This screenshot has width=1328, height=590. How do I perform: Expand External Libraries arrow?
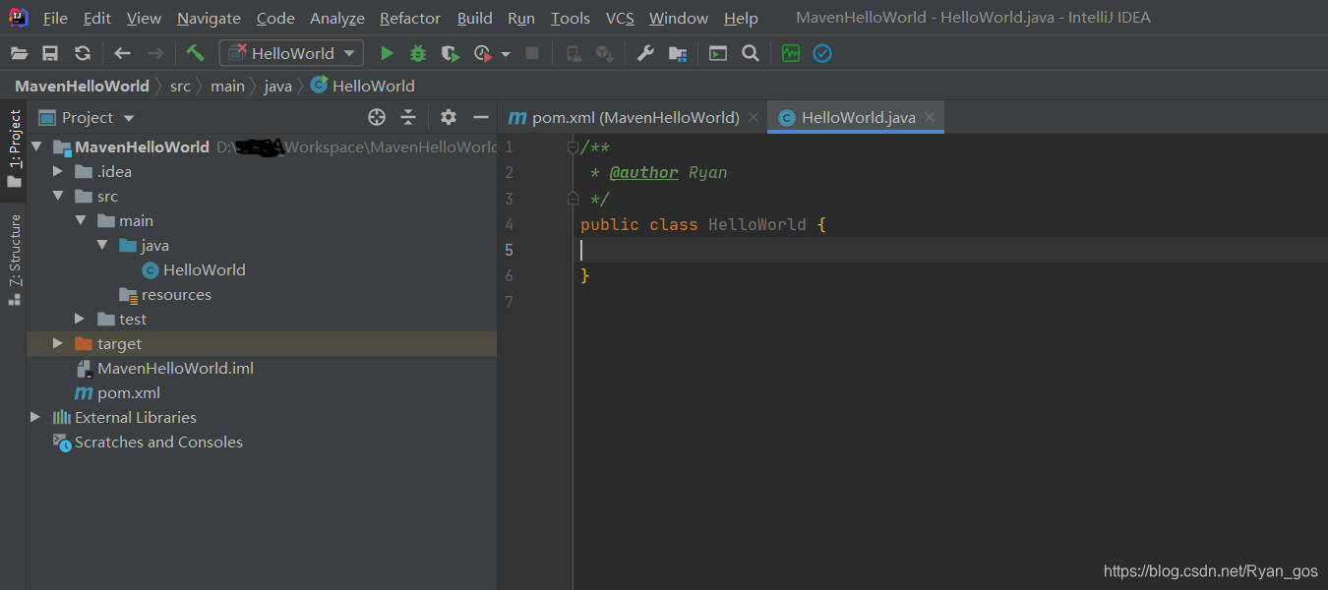pos(36,417)
